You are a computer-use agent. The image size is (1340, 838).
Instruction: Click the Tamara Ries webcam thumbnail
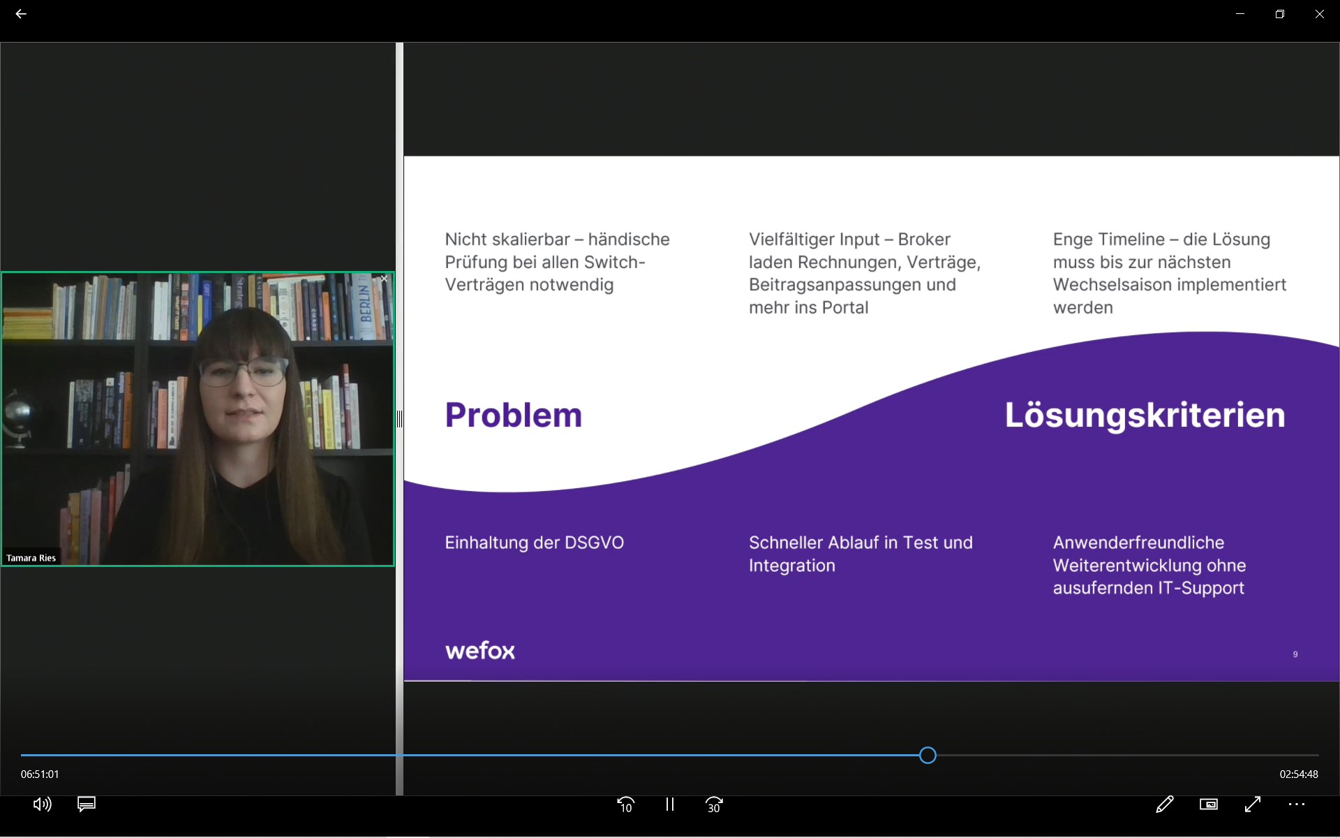coord(198,419)
